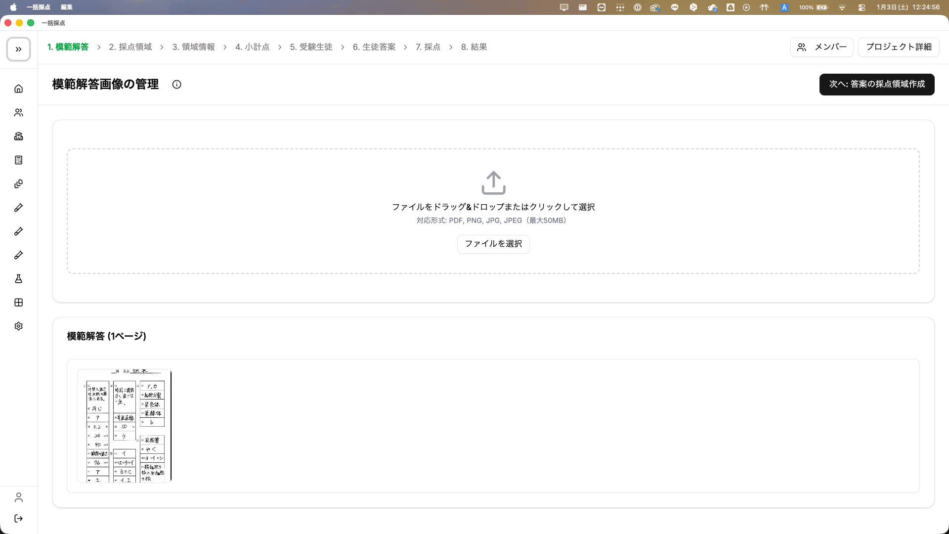The image size is (949, 534).
Task: Click the Creative Cloud icon in the menu bar
Action: click(655, 7)
